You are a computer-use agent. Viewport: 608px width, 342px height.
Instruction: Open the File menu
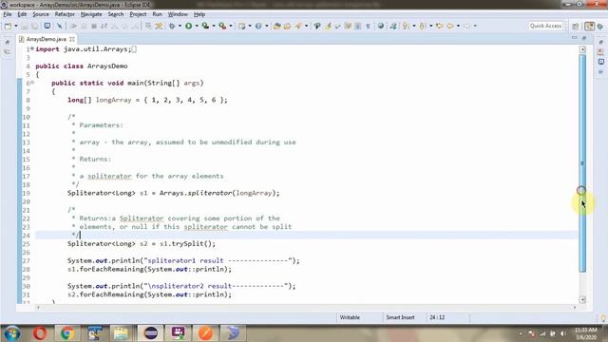coord(8,14)
